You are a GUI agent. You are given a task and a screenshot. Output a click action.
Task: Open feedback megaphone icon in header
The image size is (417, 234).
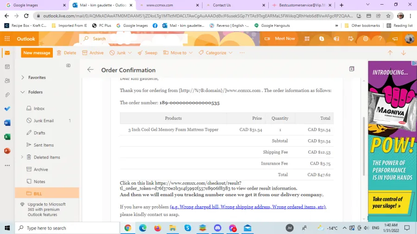coord(395,39)
